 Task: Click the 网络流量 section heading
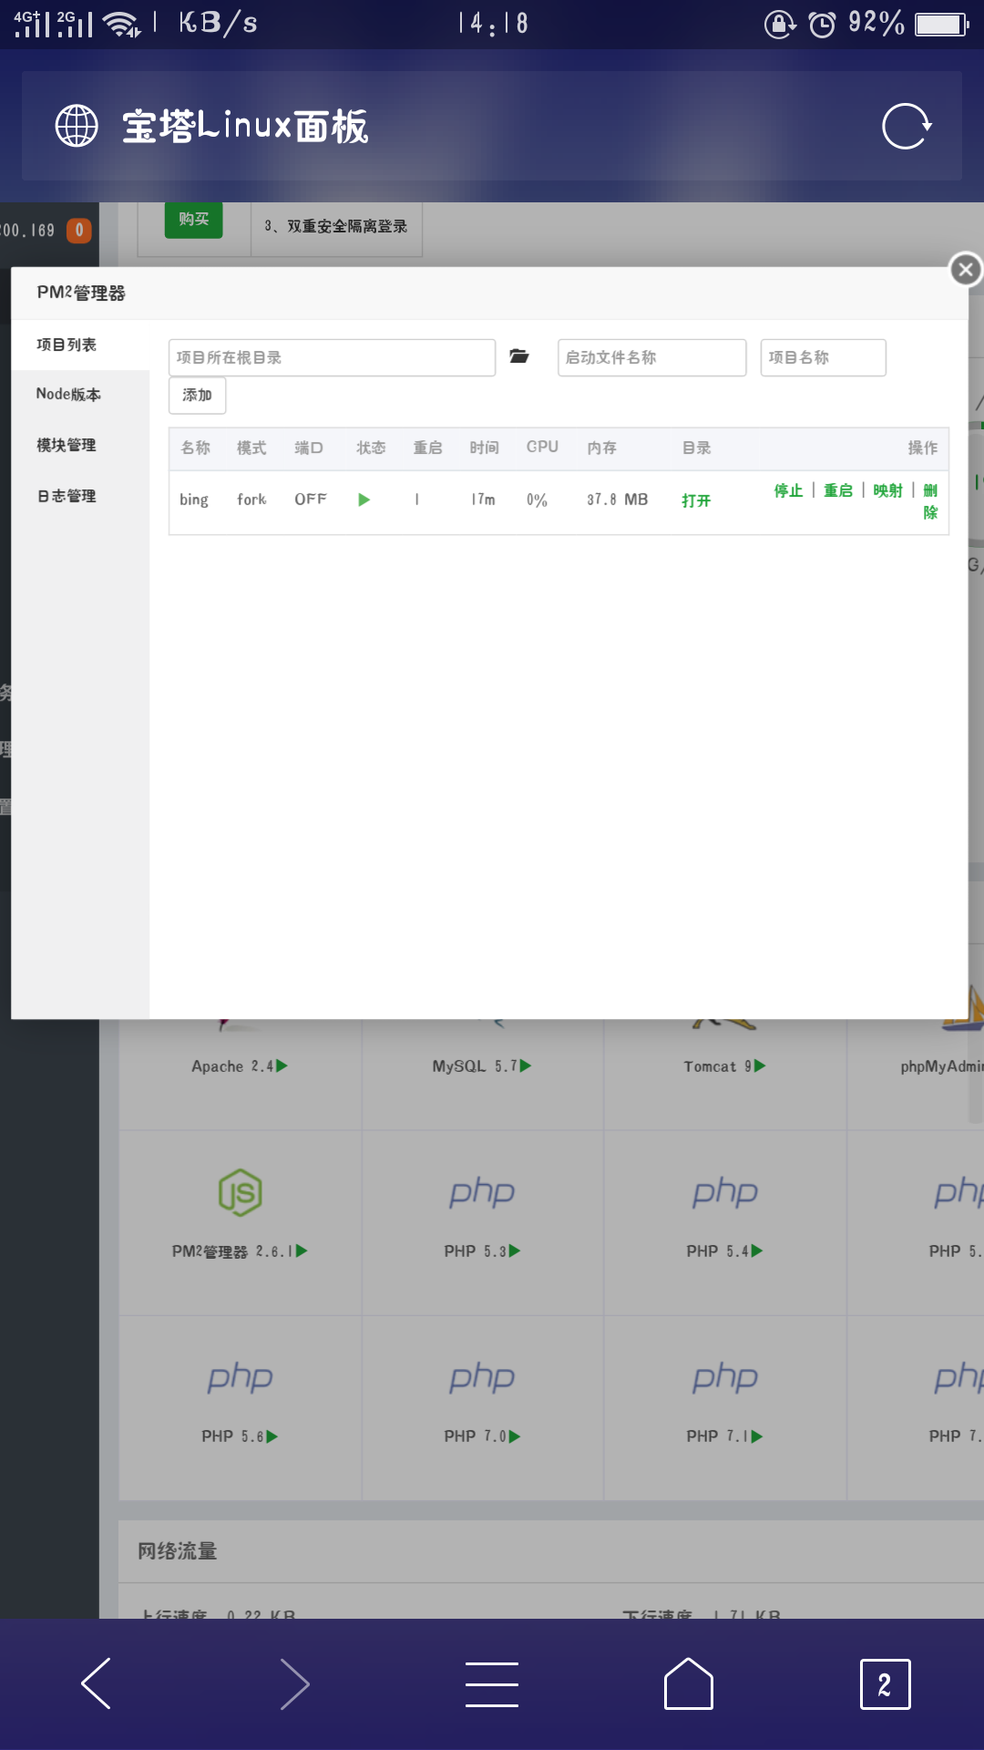pos(178,1550)
